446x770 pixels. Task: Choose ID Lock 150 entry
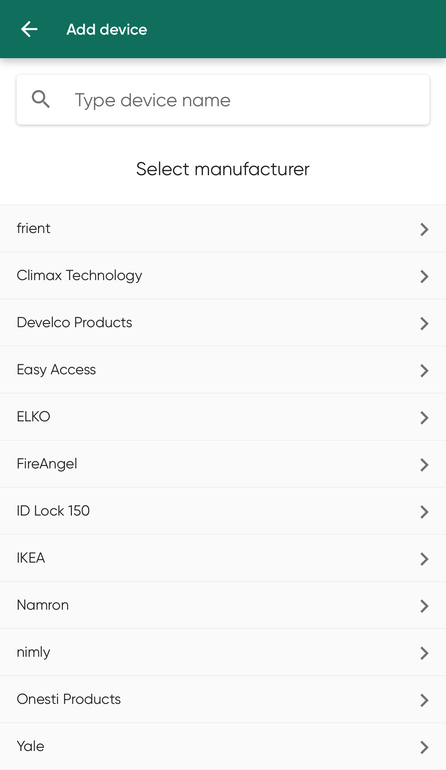pyautogui.click(x=223, y=511)
